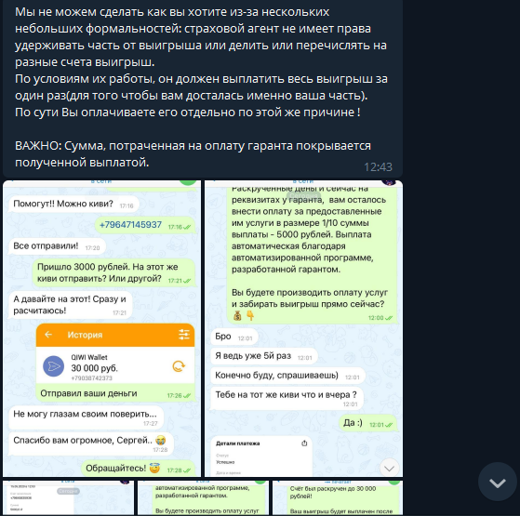Click the filter sliders icon beside История

click(184, 335)
